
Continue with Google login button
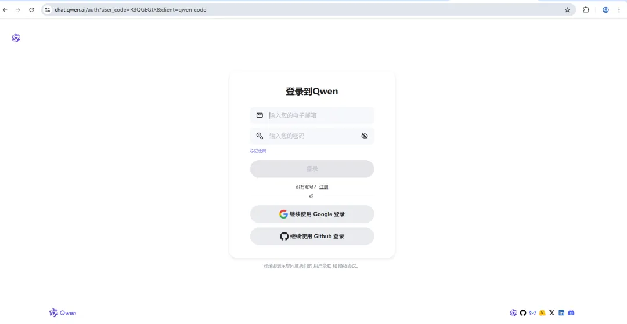click(x=312, y=214)
